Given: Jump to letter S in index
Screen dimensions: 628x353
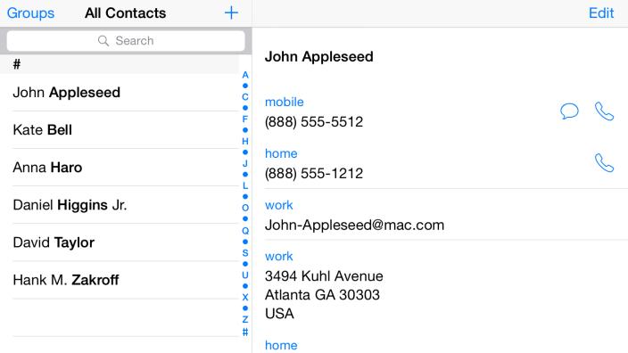Looking at the screenshot, I should [245, 253].
